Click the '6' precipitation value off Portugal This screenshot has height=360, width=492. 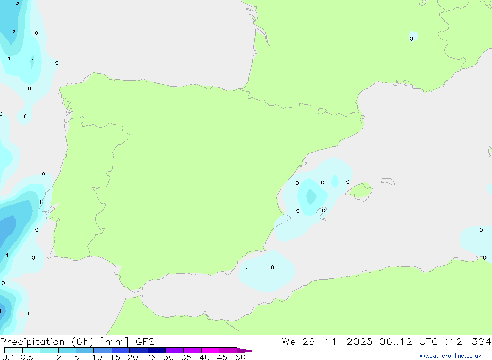[11, 228]
